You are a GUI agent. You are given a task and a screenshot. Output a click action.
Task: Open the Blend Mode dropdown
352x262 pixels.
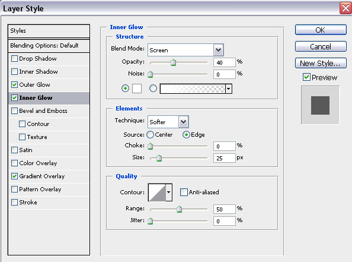185,50
